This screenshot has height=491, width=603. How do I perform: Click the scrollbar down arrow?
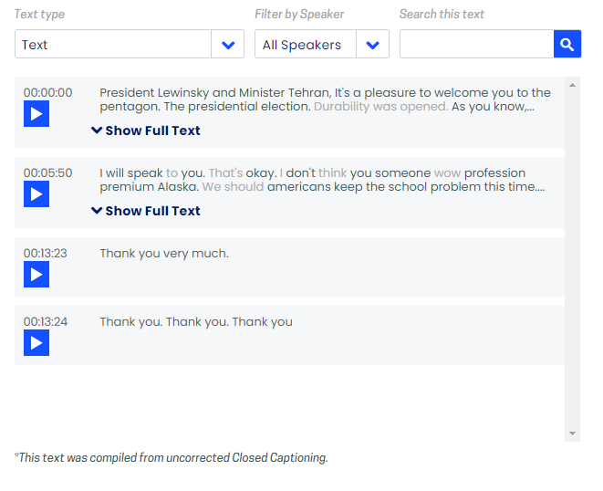click(572, 434)
